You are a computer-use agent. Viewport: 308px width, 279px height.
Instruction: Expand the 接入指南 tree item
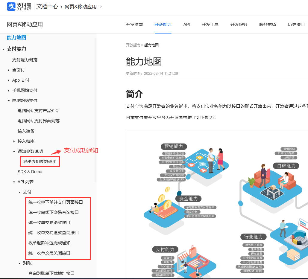[14, 141]
